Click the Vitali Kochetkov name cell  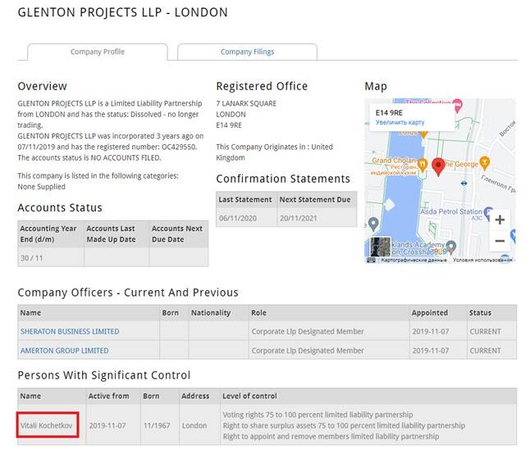48,425
